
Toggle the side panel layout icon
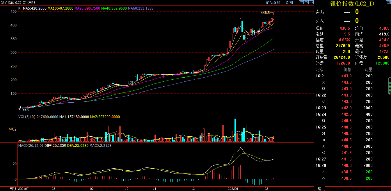311,2
